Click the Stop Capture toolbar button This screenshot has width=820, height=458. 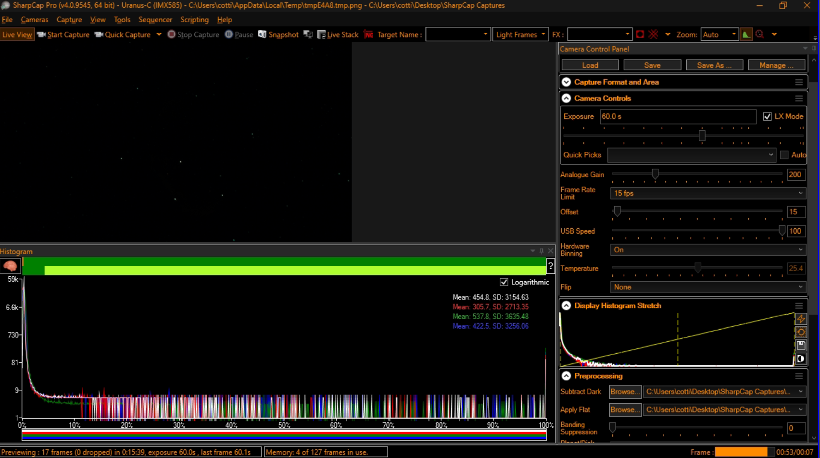tap(193, 35)
